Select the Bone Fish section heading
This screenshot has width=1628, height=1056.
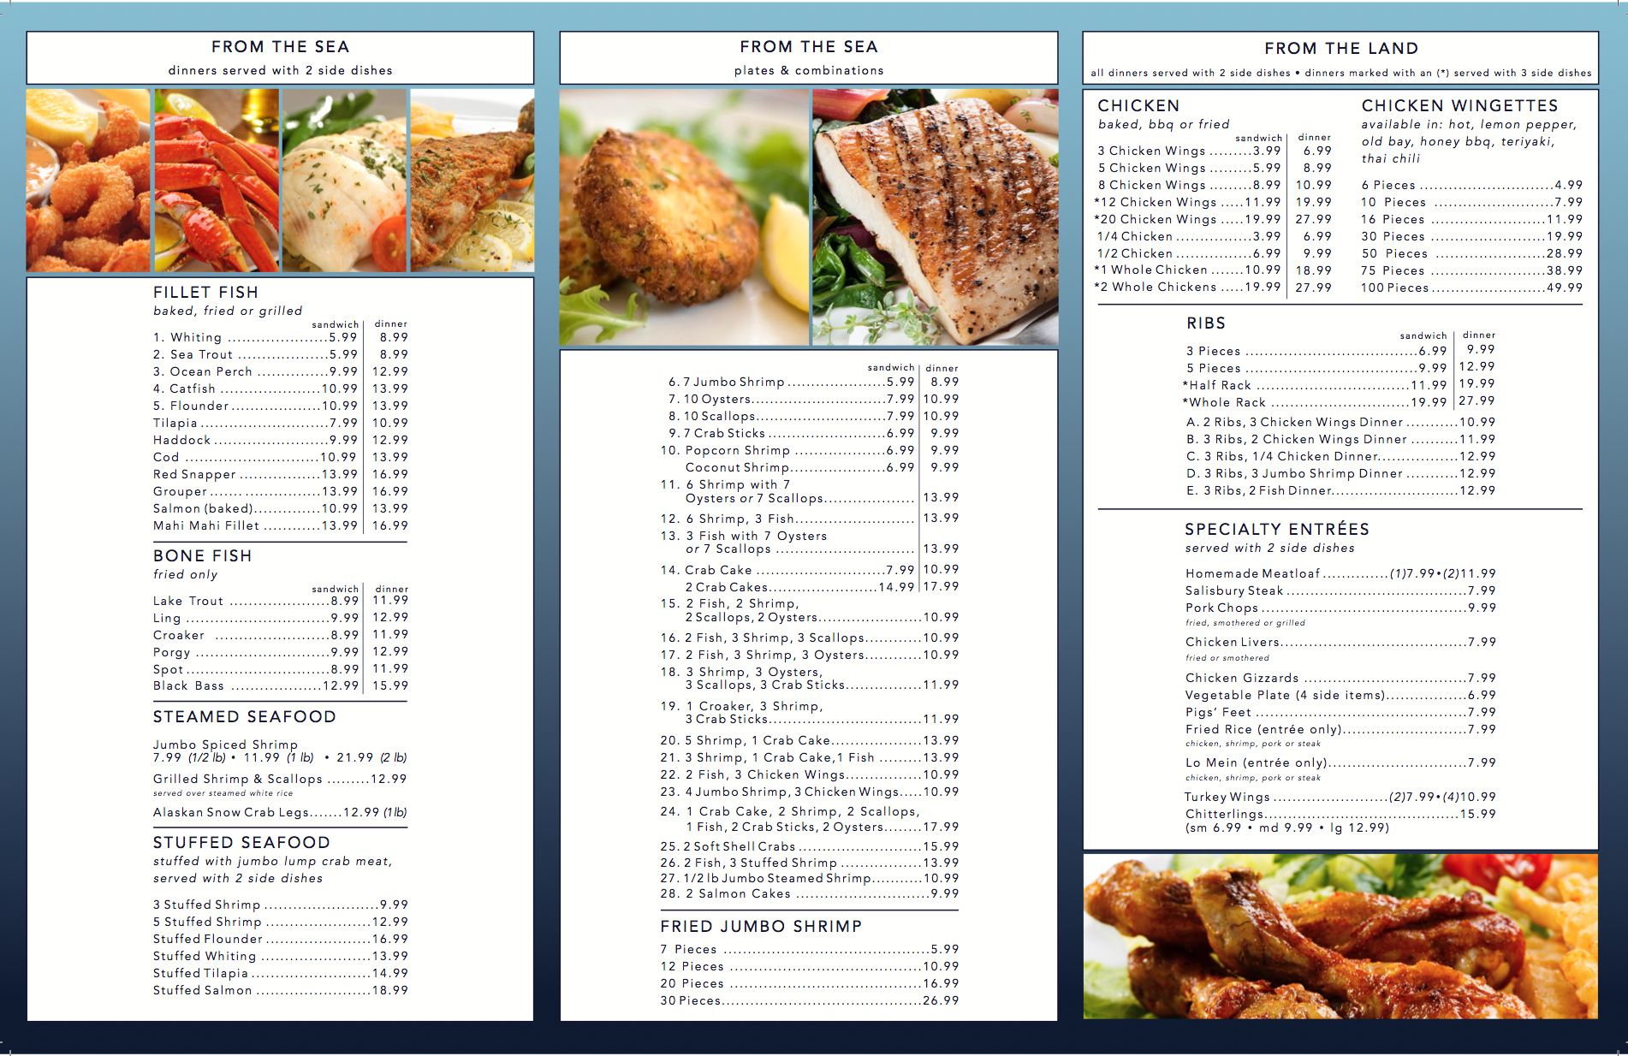pos(202,556)
